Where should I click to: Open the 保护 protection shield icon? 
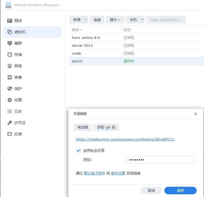[10, 89]
